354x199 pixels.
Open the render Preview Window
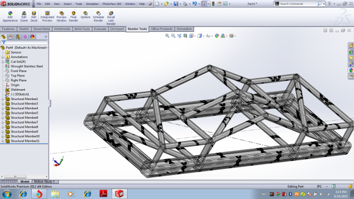[61, 17]
